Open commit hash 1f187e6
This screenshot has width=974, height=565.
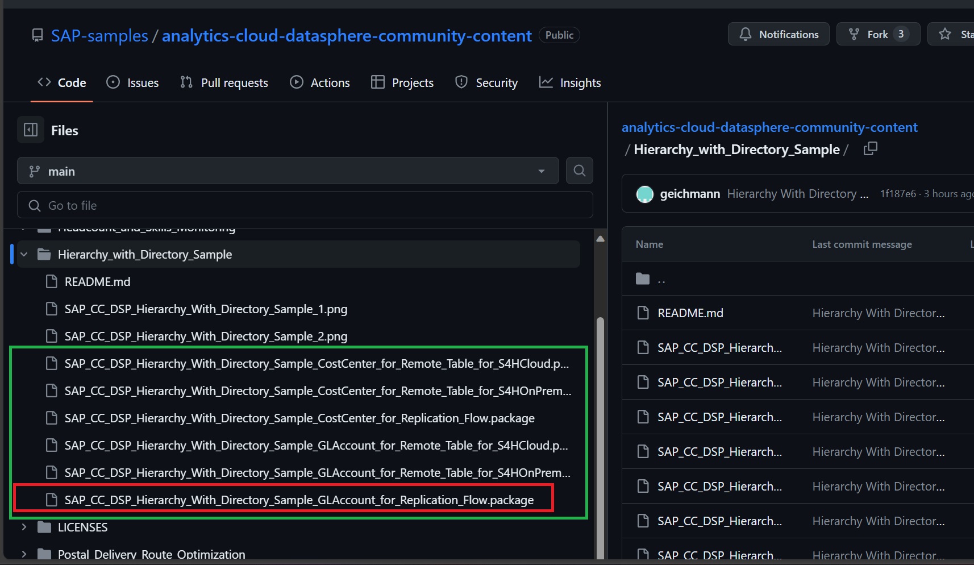pyautogui.click(x=898, y=194)
